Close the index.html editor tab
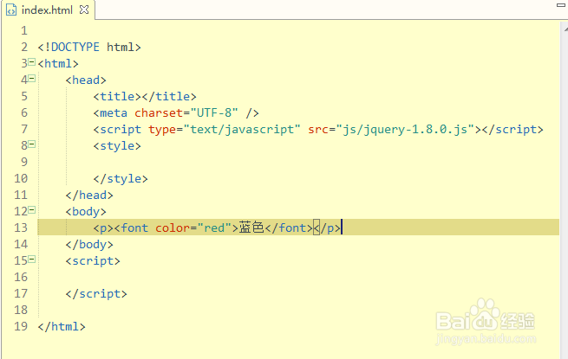568x359 pixels. (82, 10)
